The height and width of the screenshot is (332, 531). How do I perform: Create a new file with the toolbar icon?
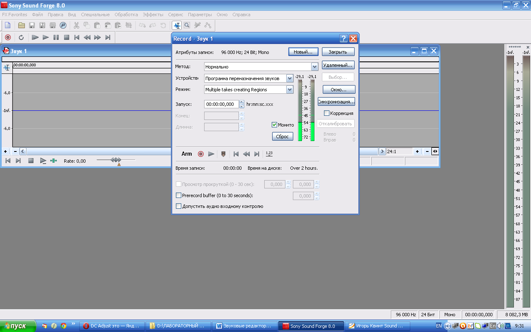coord(7,25)
